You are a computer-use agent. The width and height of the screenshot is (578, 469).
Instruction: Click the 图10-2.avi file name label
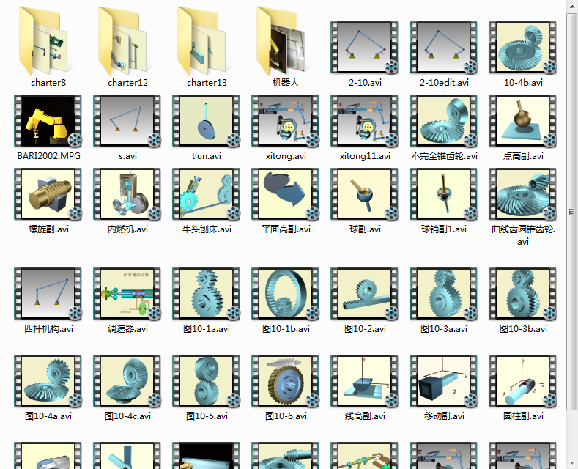pyautogui.click(x=365, y=329)
